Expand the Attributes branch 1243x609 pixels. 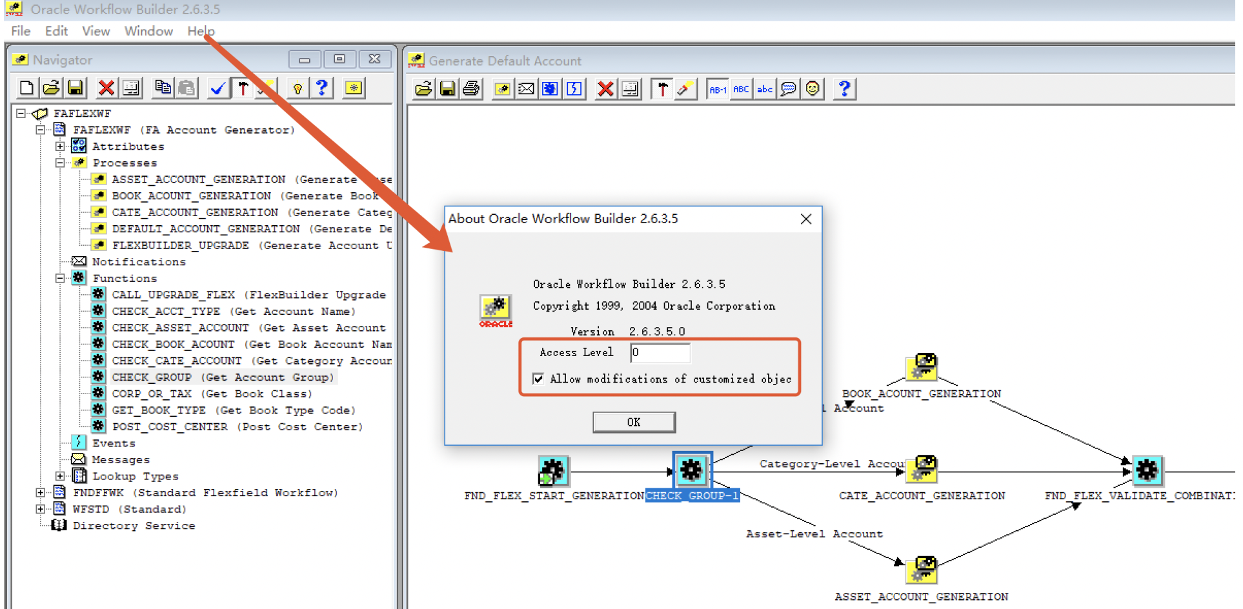[x=60, y=146]
